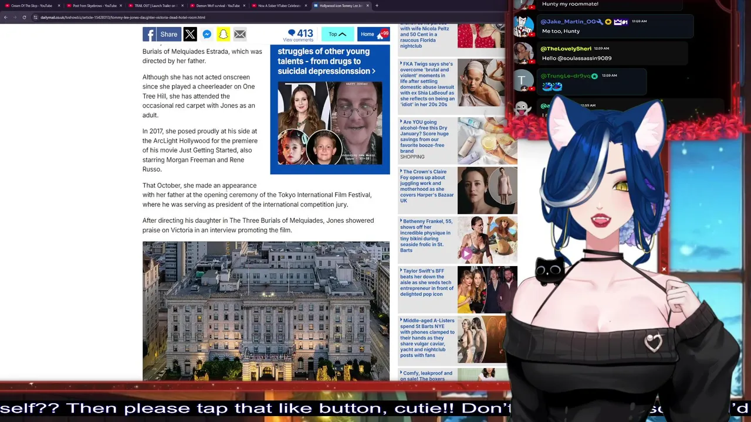Open child stars collage image
The width and height of the screenshot is (751, 422).
coord(330,123)
